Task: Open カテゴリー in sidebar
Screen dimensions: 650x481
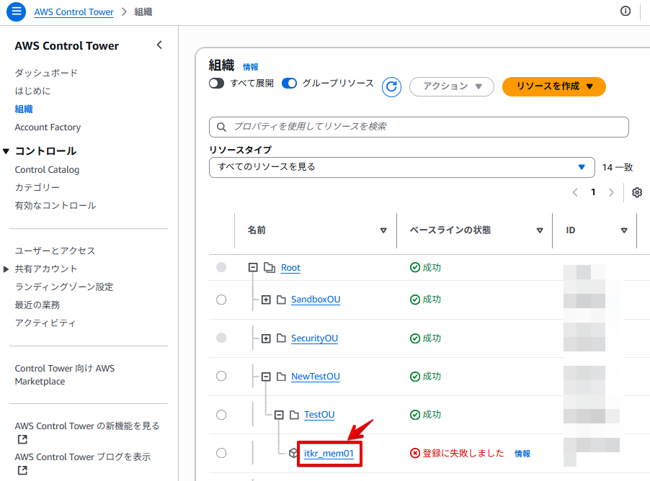Action: [37, 188]
